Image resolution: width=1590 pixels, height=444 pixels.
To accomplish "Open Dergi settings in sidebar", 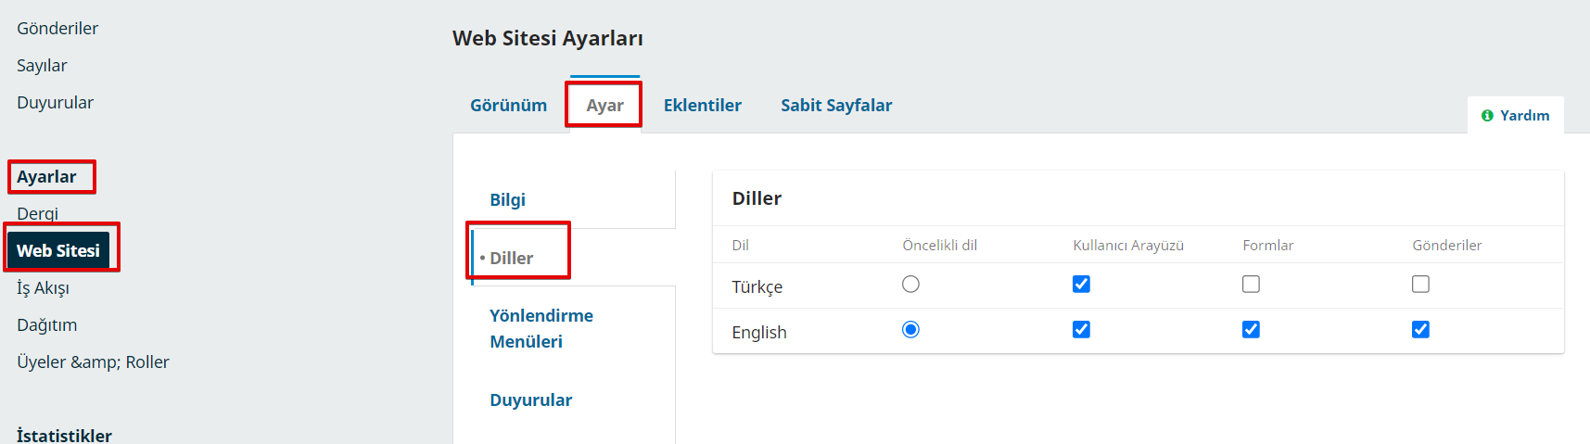I will point(37,214).
